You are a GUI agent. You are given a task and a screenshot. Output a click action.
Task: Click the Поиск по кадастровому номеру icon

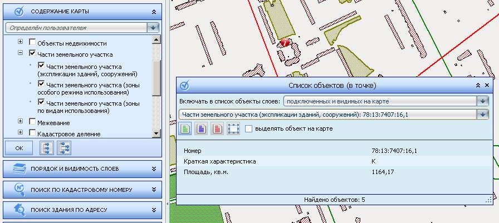coord(19,189)
